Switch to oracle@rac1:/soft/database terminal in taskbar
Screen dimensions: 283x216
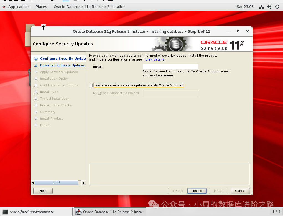(37, 212)
